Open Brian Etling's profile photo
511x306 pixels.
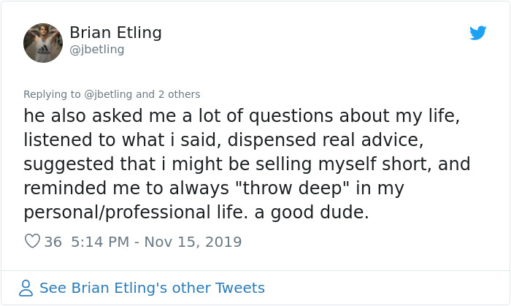pos(43,43)
